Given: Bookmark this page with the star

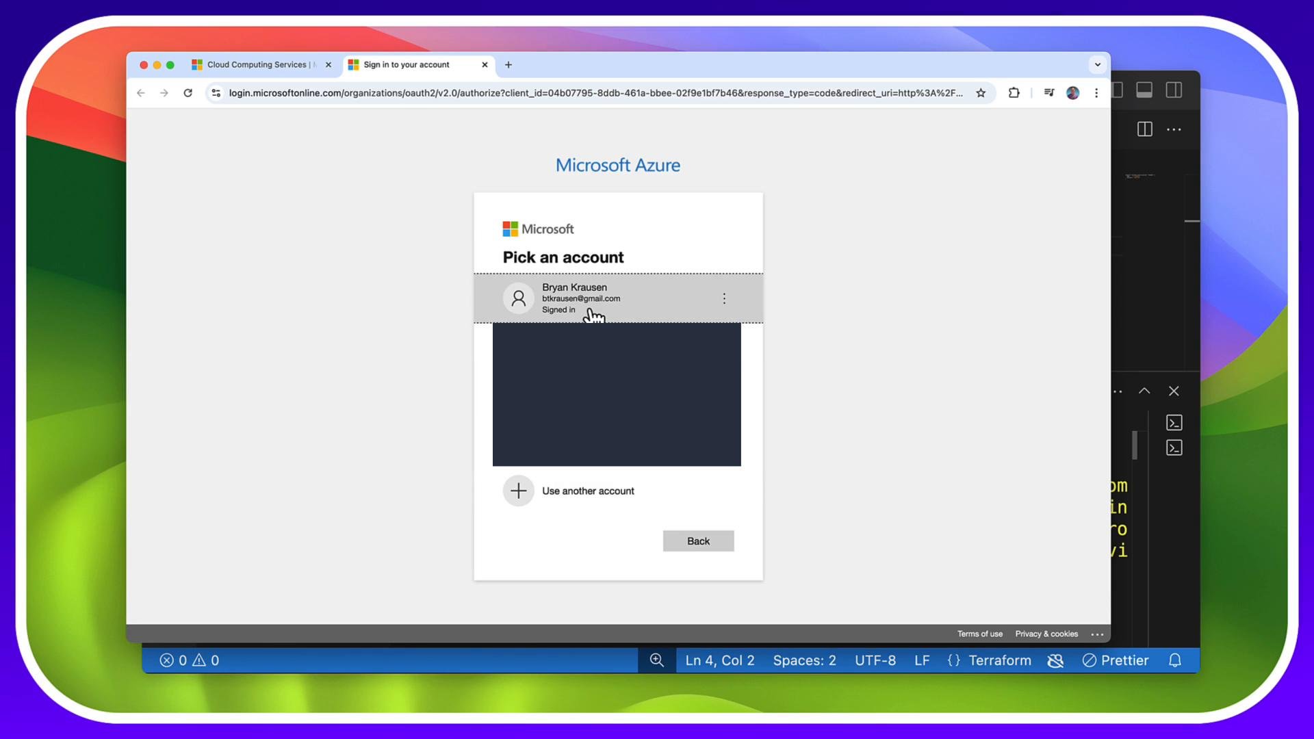Looking at the screenshot, I should (981, 93).
